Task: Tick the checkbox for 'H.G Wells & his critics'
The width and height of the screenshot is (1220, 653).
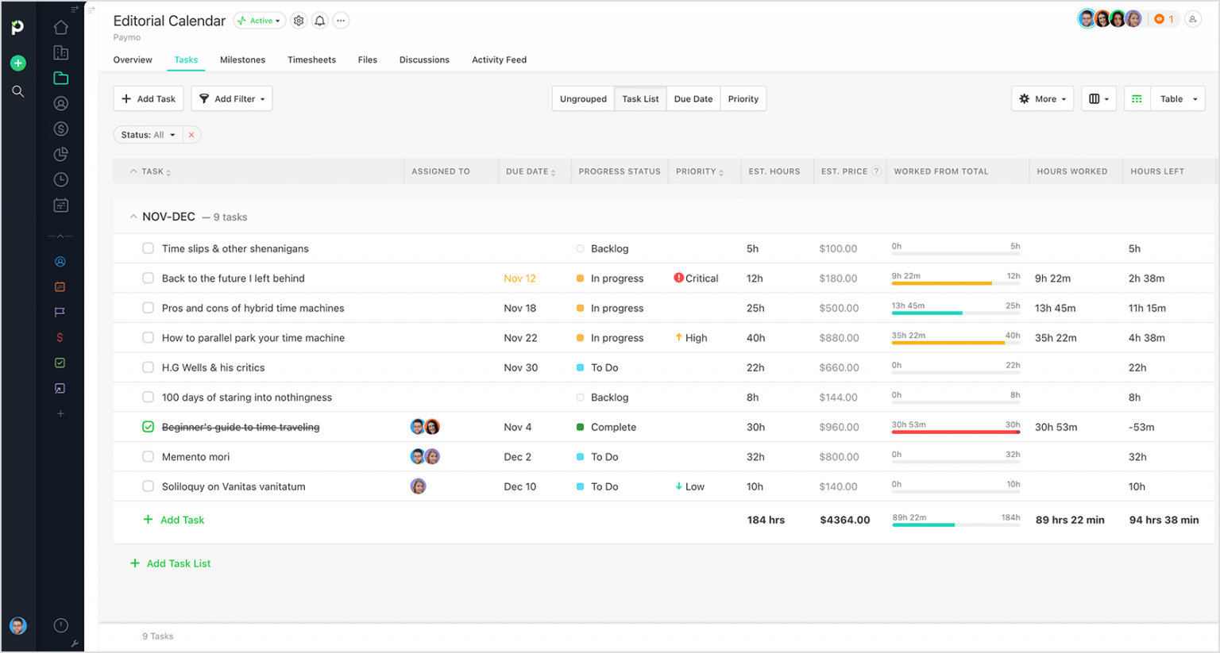Action: [x=148, y=367]
